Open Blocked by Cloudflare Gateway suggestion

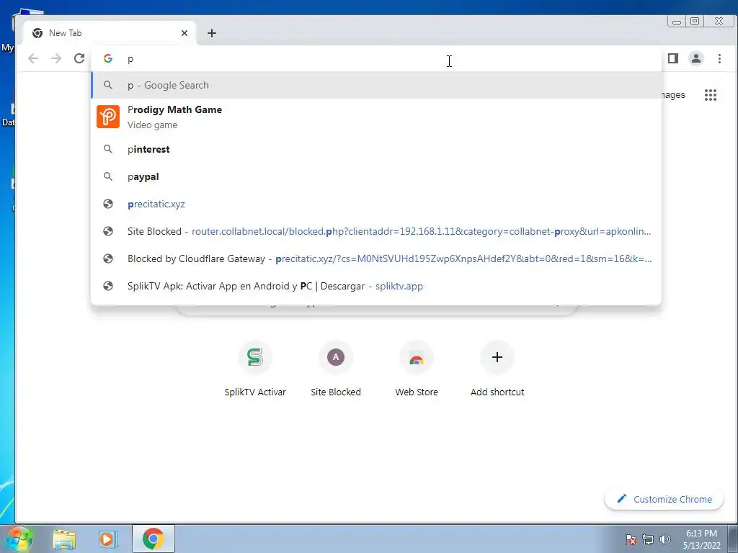pyautogui.click(x=376, y=258)
